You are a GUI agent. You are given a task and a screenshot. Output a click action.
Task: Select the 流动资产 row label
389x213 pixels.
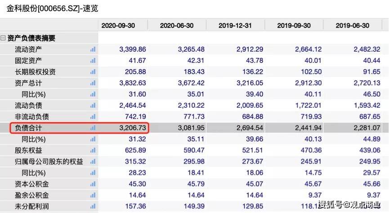click(x=28, y=49)
